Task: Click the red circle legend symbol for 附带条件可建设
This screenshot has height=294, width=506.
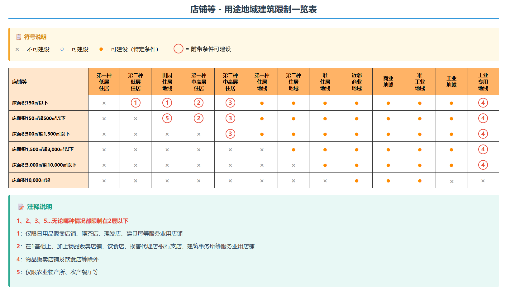Action: pyautogui.click(x=179, y=48)
